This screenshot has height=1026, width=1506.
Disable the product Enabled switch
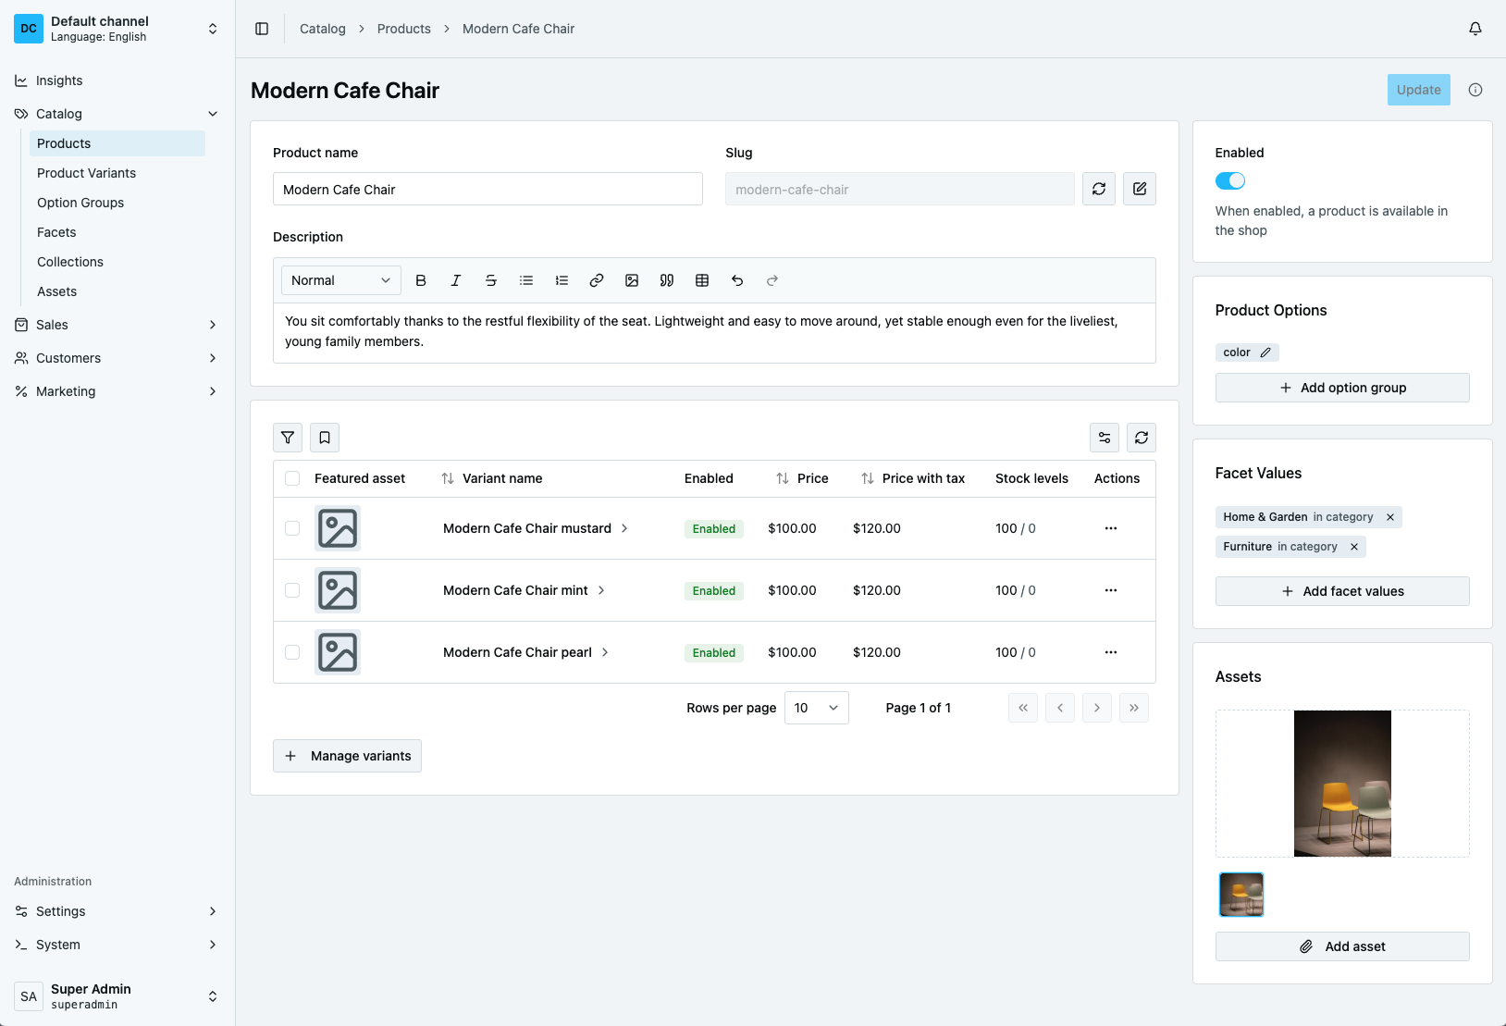(1230, 181)
